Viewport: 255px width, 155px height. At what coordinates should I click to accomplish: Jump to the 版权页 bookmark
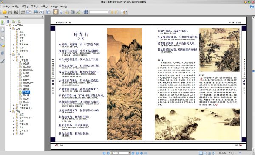[23, 35]
